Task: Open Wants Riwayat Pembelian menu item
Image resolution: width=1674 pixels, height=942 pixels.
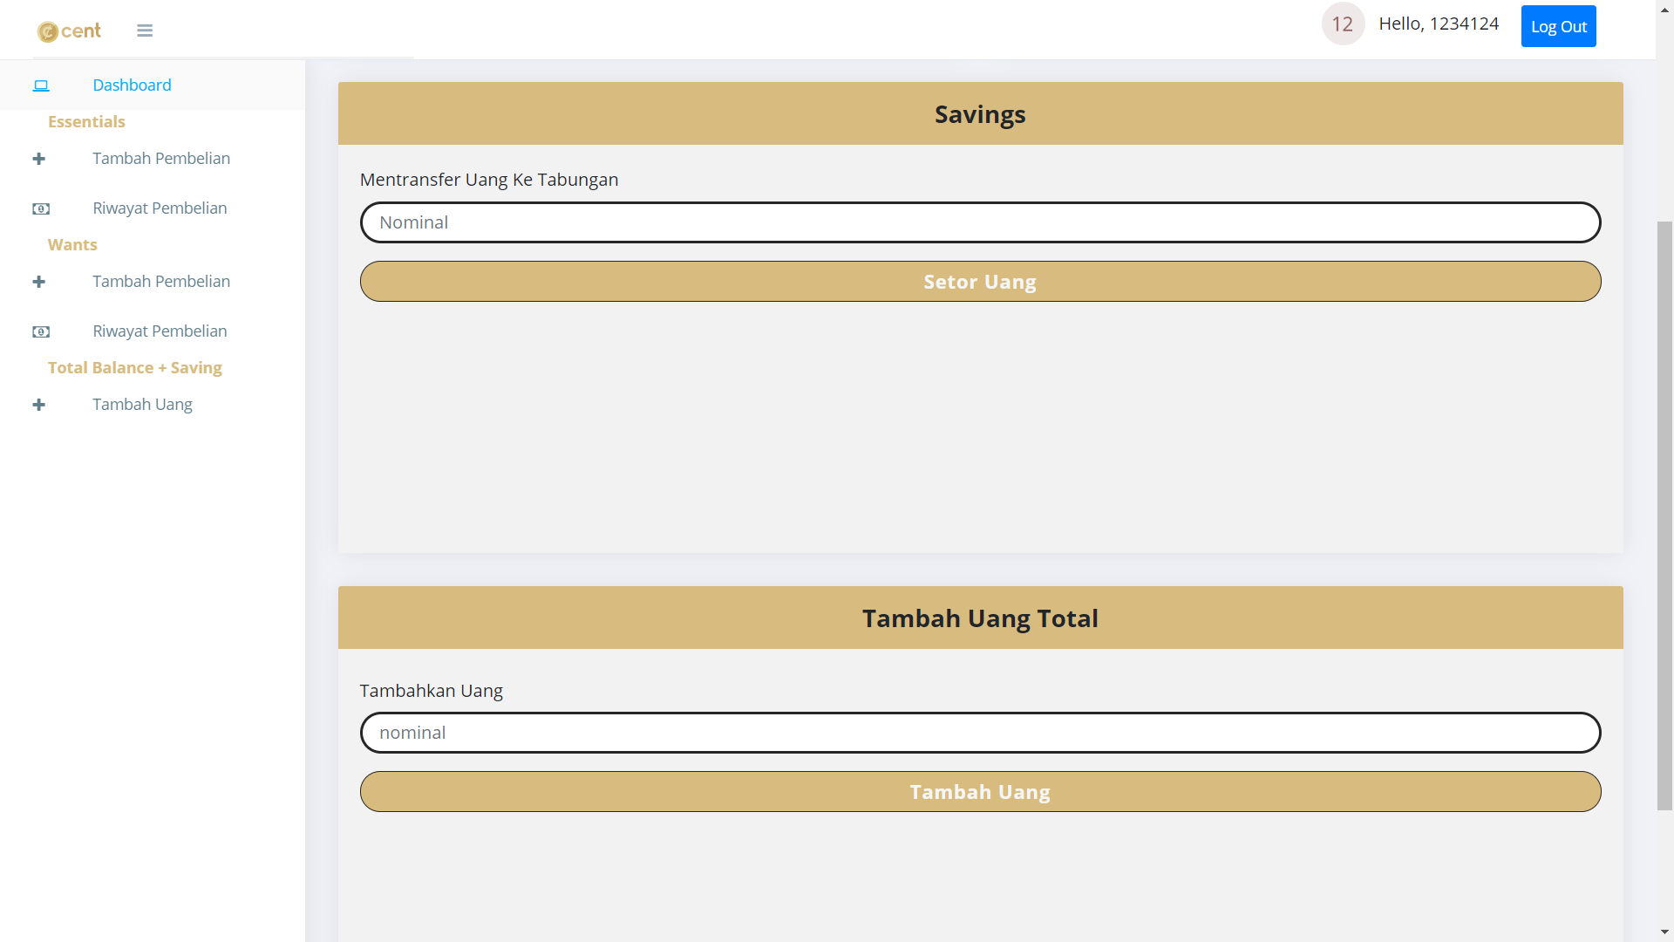Action: (x=160, y=331)
